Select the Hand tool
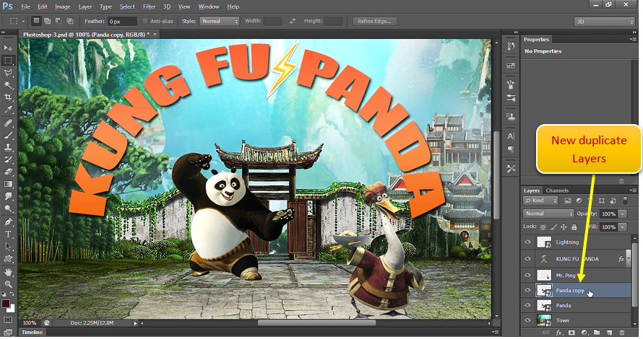Viewport: 643px width, 339px height. pos(8,272)
